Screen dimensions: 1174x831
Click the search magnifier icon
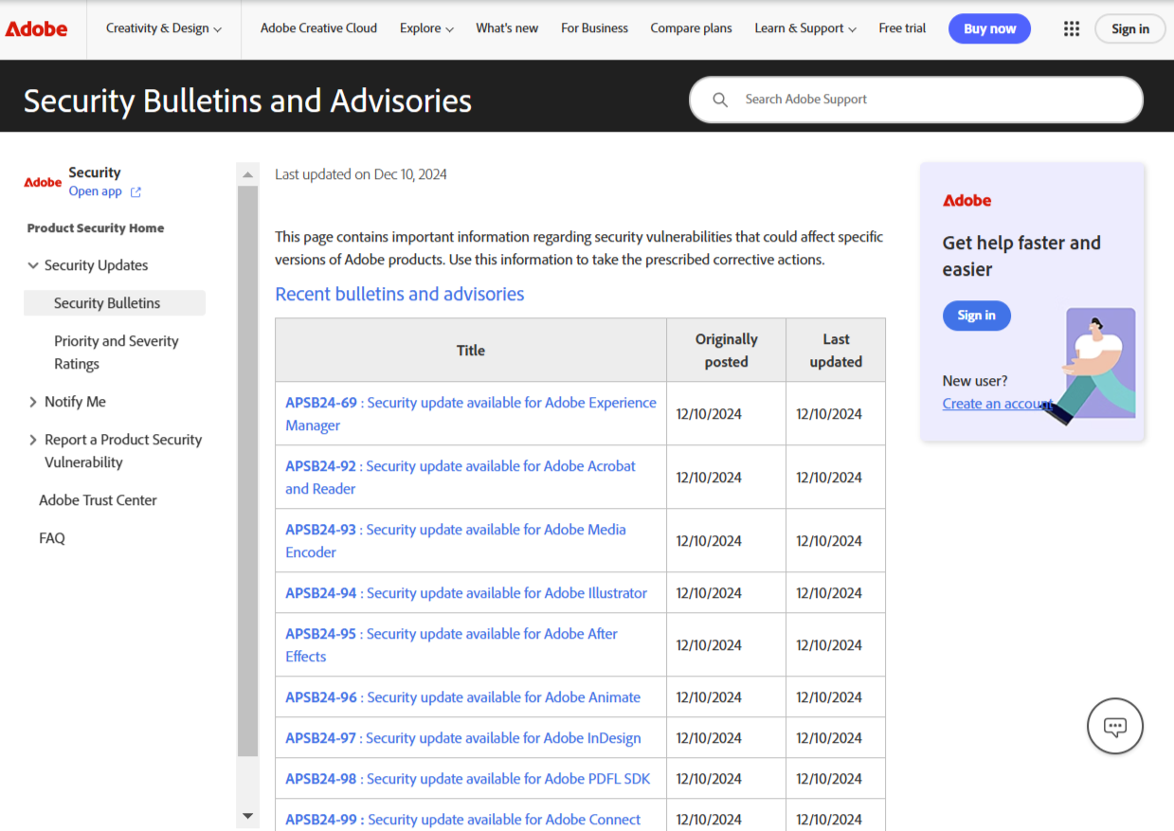coord(720,99)
